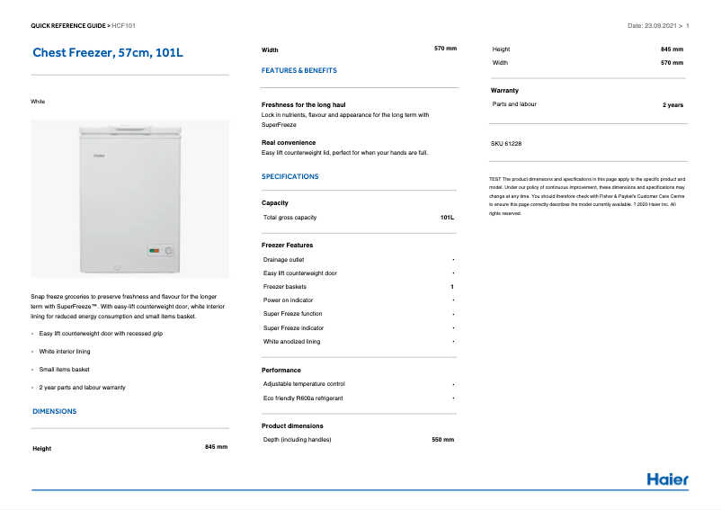Click 'Adjustable temperature control' row
The height and width of the screenshot is (510, 721).
click(x=359, y=384)
